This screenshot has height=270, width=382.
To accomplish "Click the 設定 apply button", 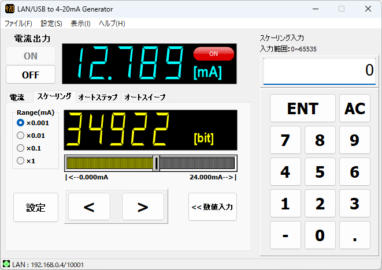I will [36, 207].
